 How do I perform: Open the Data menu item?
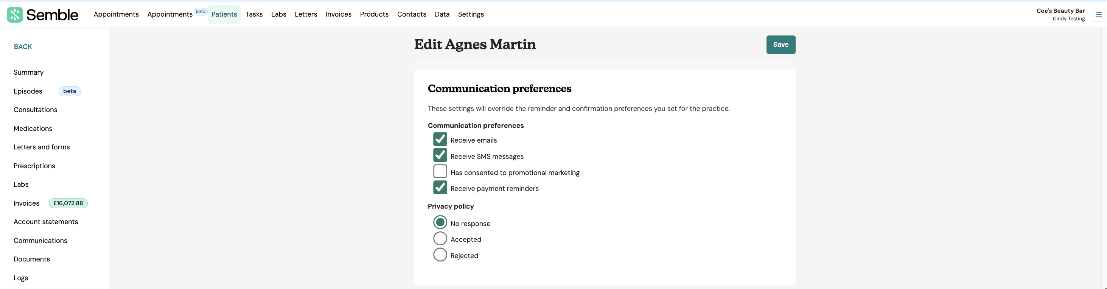[442, 14]
